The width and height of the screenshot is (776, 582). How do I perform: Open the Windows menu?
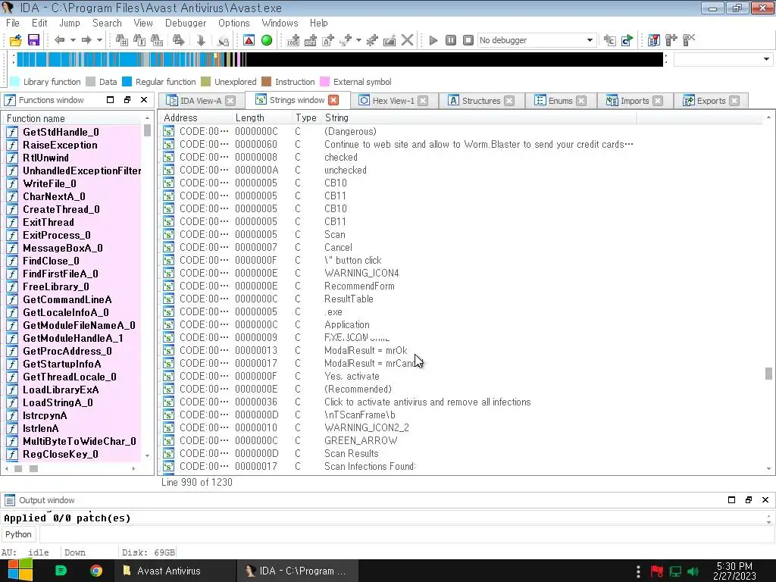point(280,23)
